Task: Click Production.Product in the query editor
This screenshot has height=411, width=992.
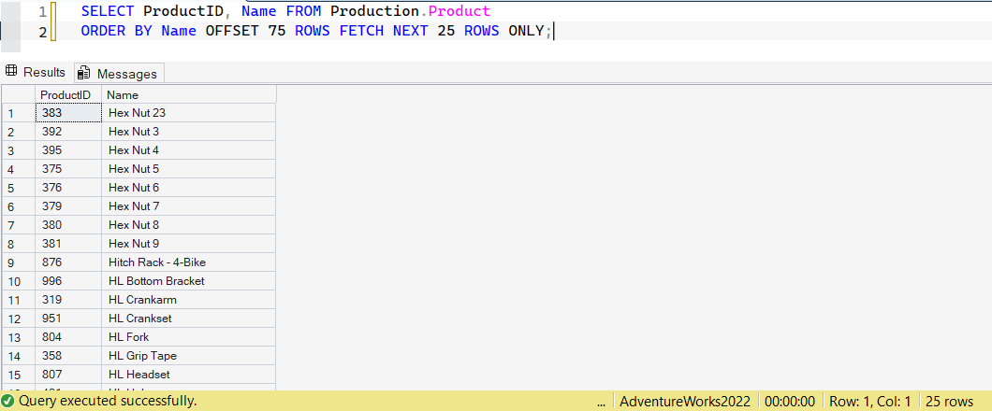Action: pyautogui.click(x=410, y=11)
